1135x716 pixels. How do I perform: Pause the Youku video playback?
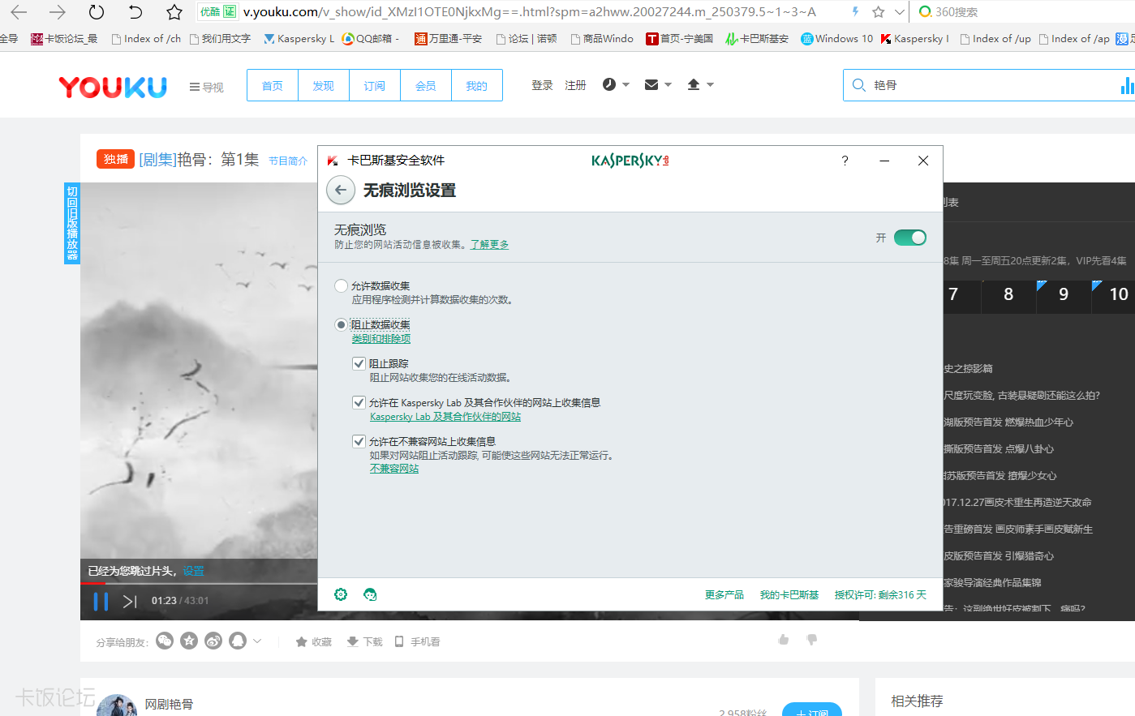click(101, 601)
